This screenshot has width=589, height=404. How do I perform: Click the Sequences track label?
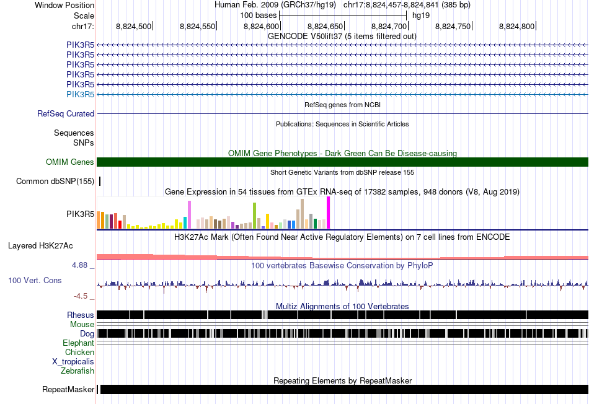coord(74,133)
